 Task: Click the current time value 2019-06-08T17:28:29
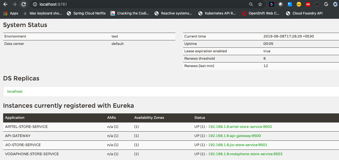click(289, 36)
